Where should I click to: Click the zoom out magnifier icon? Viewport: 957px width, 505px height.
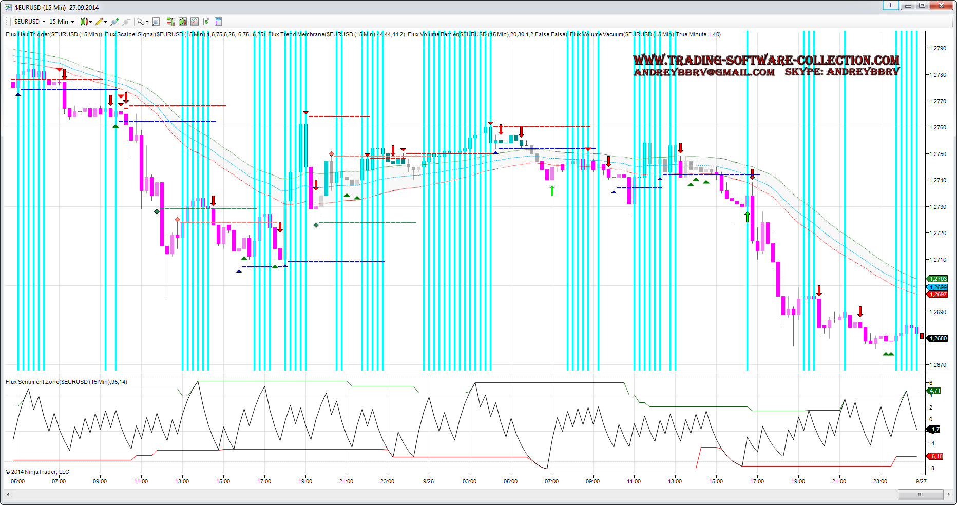(126, 22)
